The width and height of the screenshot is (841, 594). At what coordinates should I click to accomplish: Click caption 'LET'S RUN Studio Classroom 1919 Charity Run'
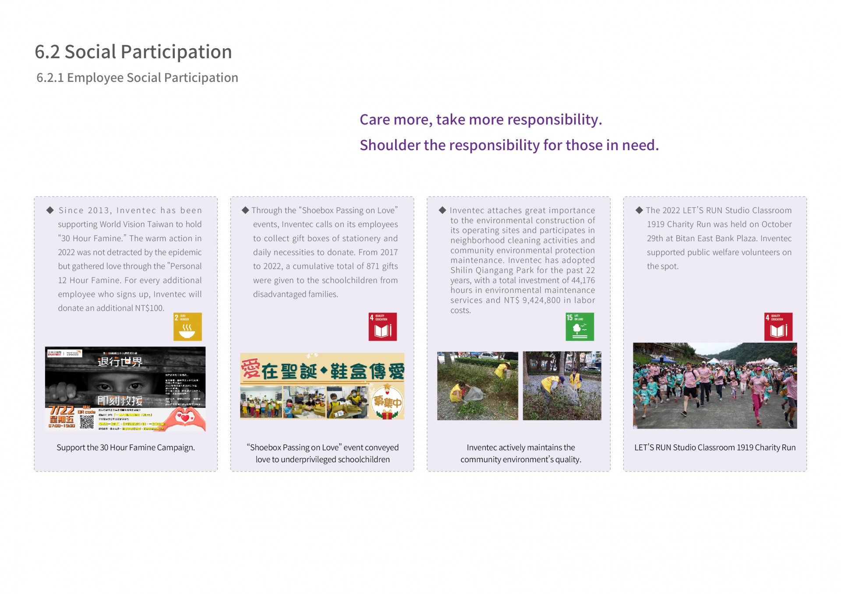coord(715,447)
